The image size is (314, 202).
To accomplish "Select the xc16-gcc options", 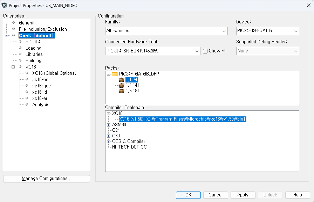I will pyautogui.click(x=41, y=86).
